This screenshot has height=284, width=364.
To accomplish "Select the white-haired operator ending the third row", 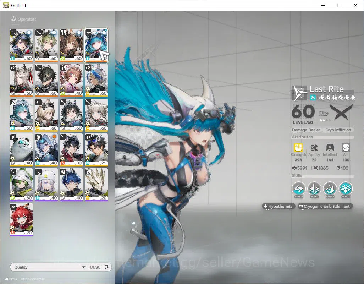I will point(96,115).
